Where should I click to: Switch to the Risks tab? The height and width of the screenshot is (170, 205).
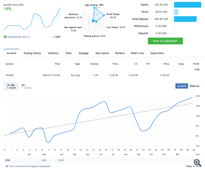[69, 53]
